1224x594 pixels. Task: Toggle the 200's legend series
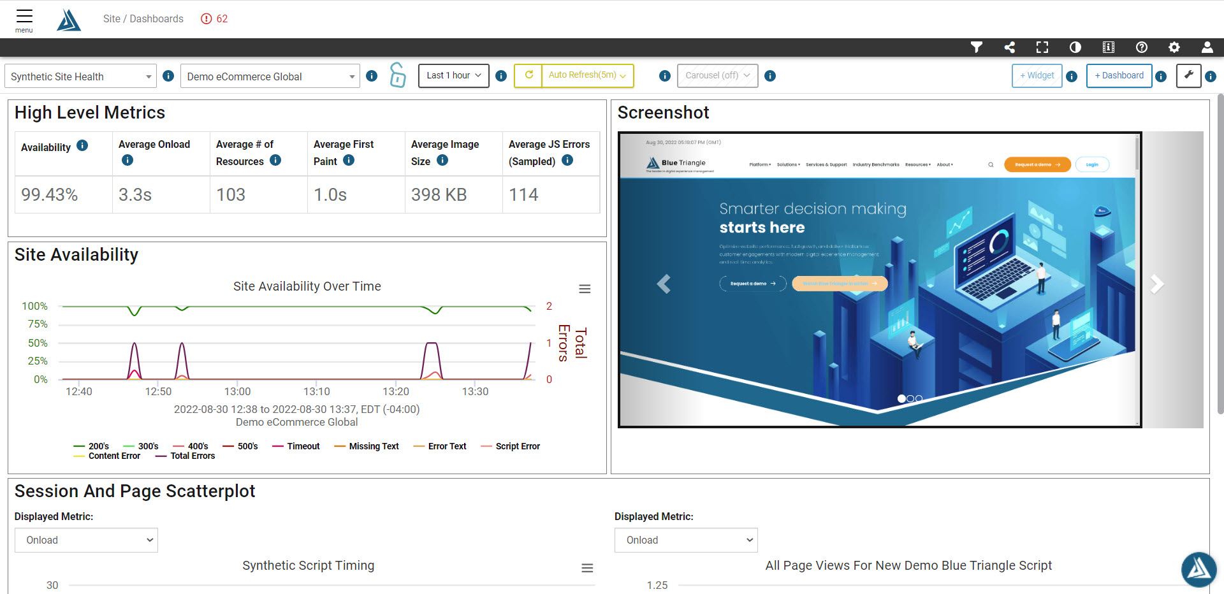pos(91,446)
